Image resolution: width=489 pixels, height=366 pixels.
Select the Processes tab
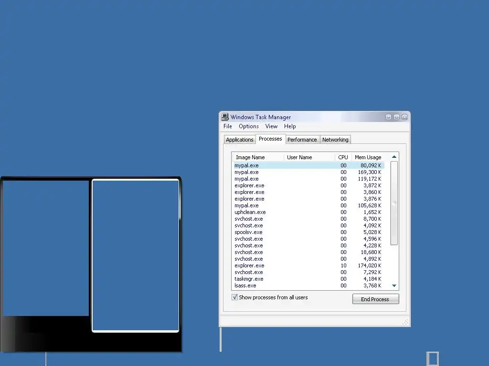[x=270, y=139]
